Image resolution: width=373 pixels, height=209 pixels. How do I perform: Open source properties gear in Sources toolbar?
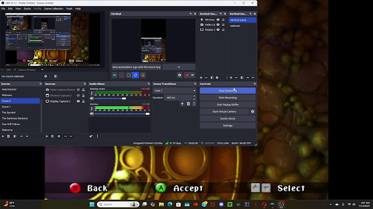tap(59, 137)
